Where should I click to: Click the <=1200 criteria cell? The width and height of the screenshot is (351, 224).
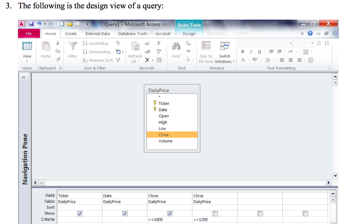pos(215,219)
